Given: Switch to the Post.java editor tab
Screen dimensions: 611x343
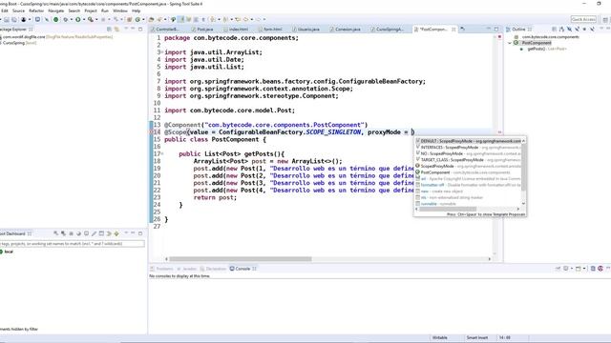Looking at the screenshot, I should pyautogui.click(x=202, y=30).
